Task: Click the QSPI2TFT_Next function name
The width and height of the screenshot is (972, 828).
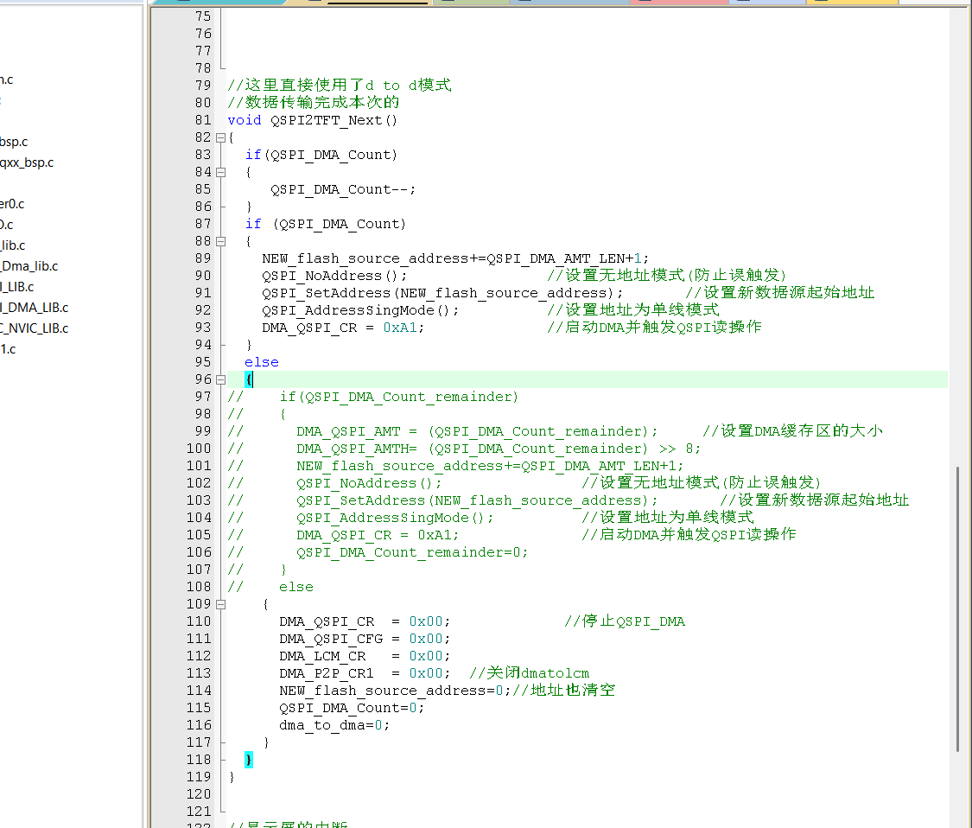Action: (x=326, y=120)
